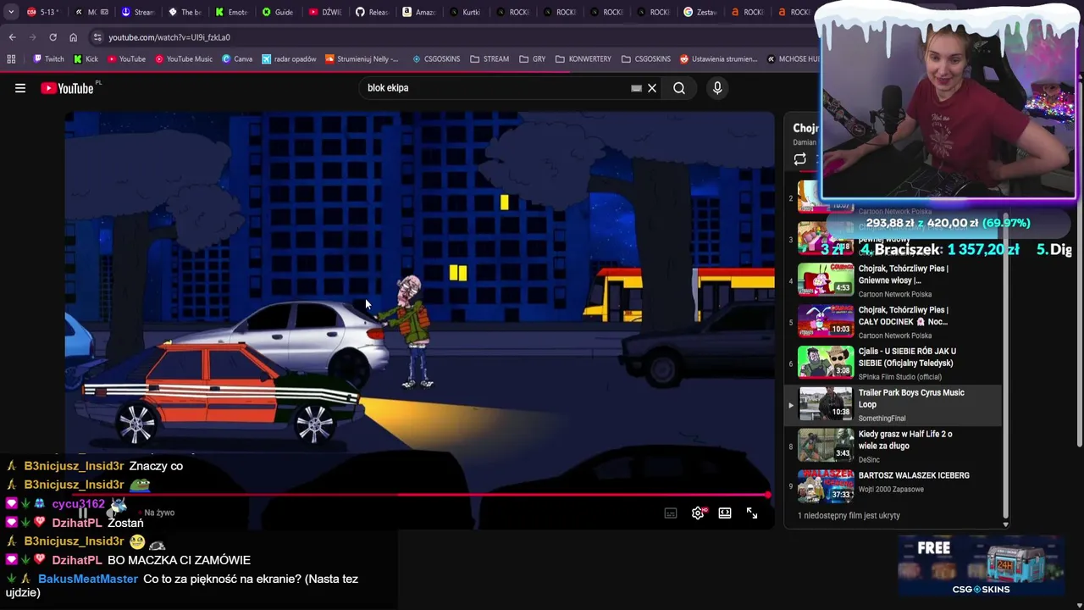Viewport: 1084px width, 610px height.
Task: Switch to the GitHub 'Releas' tab
Action: [372, 12]
